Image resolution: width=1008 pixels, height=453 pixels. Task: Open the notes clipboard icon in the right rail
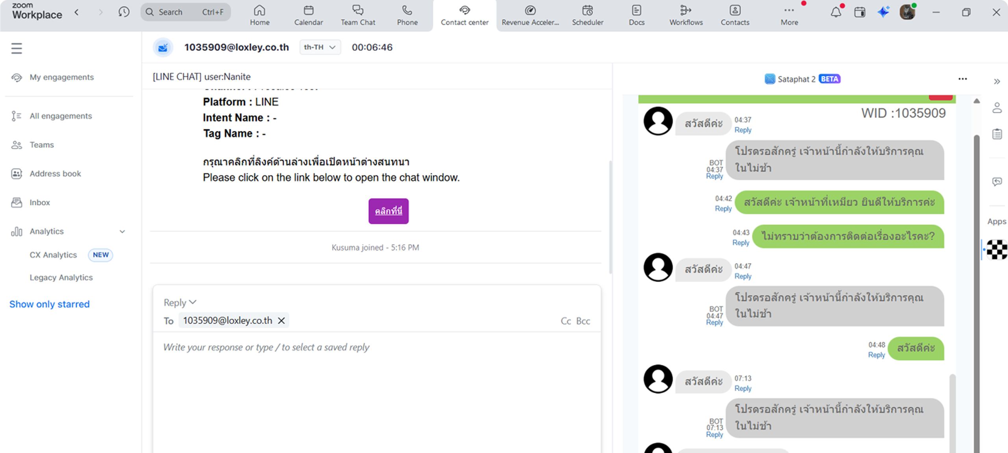click(997, 134)
